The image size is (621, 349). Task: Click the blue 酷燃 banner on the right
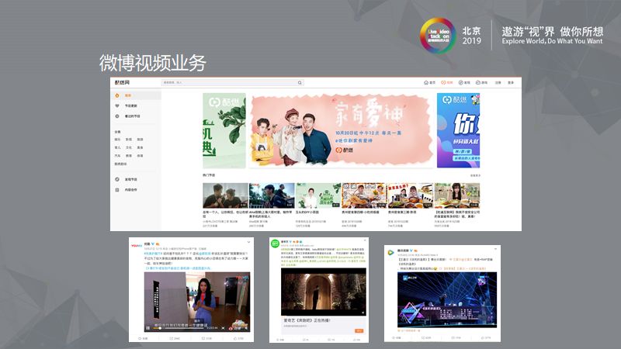458,130
